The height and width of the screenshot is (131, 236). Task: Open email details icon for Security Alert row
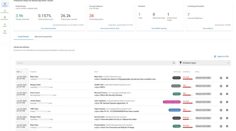click(221, 118)
